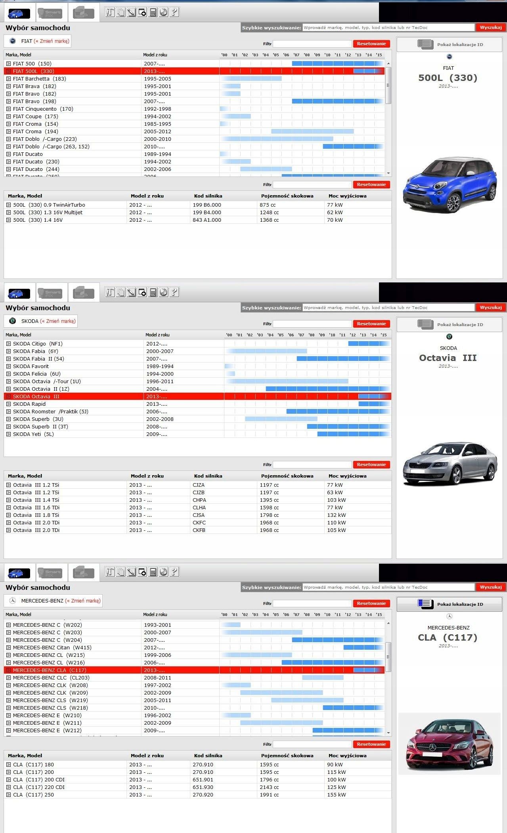Click pencil edit icon in MERCEDES-BENZ panel
Image resolution: width=507 pixels, height=833 pixels.
pyautogui.click(x=132, y=572)
